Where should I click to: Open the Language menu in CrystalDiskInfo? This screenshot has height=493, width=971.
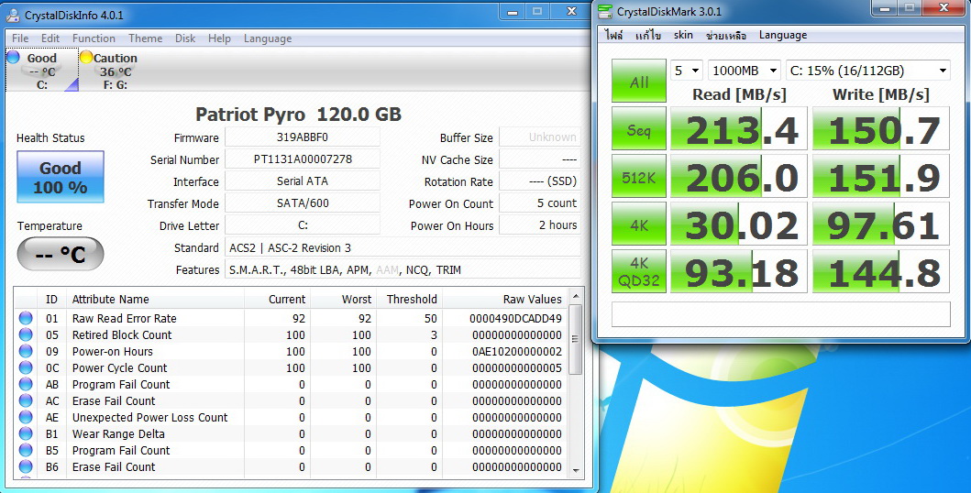pyautogui.click(x=268, y=38)
